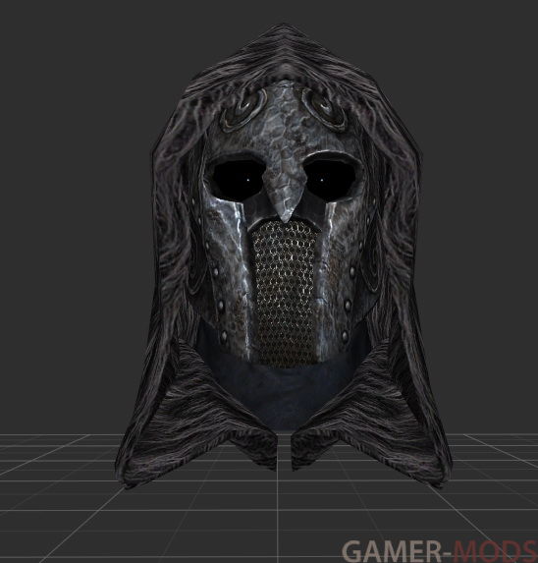
Task: Select the chainmail mouth guard mesh
Action: point(286,290)
